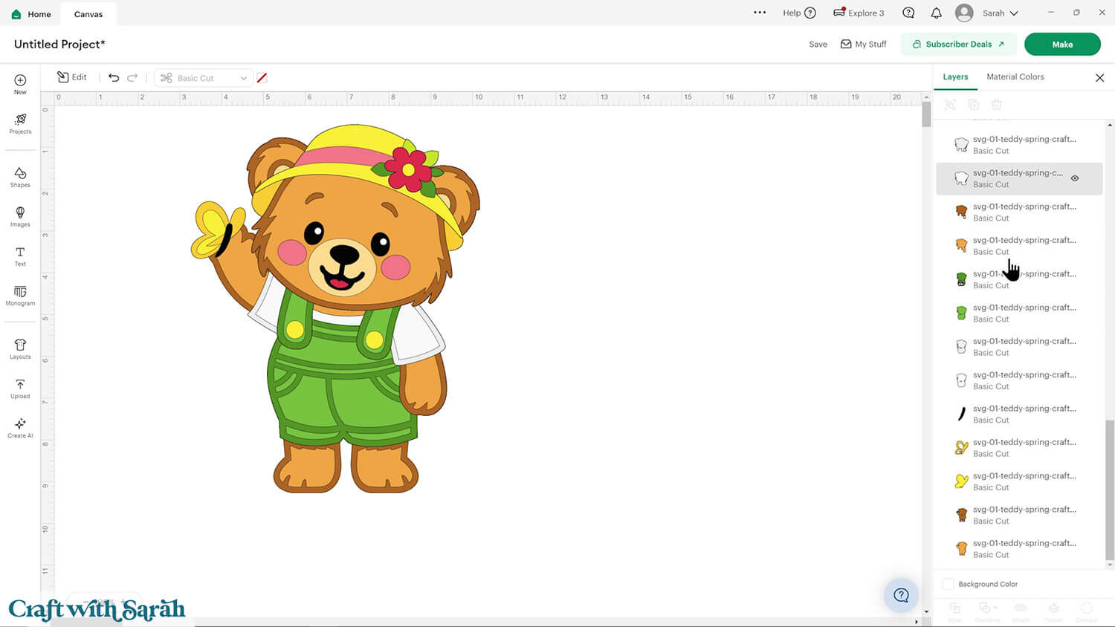Switch to the Material Colors tab
The height and width of the screenshot is (627, 1115).
pos(1015,77)
